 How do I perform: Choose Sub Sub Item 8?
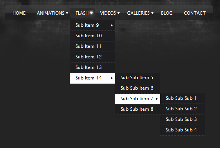tap(138, 109)
